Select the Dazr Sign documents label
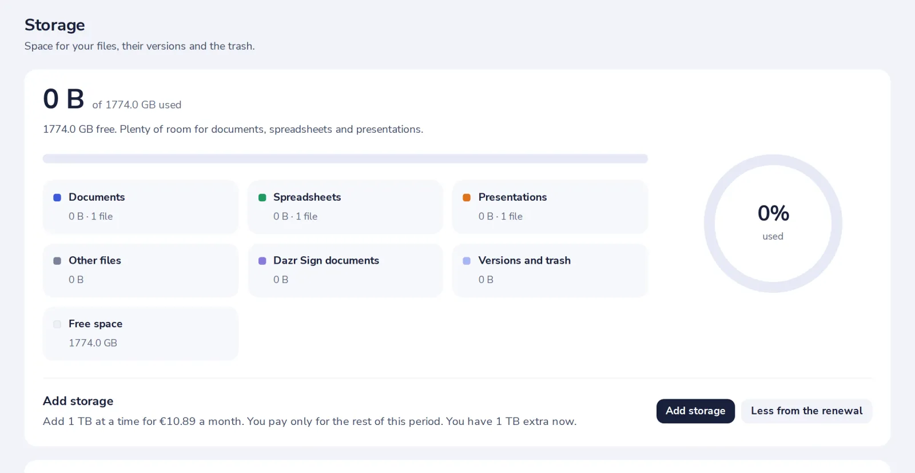 tap(326, 260)
